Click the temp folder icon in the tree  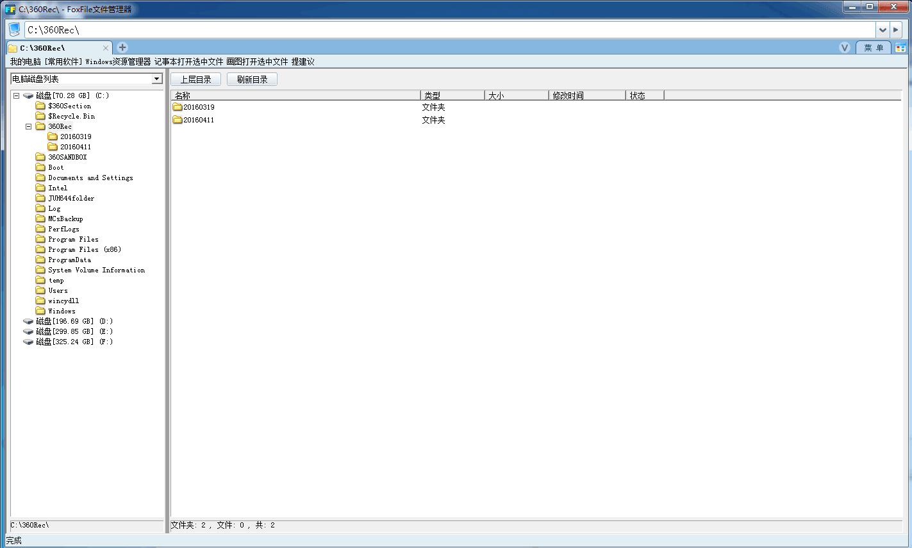click(x=40, y=280)
